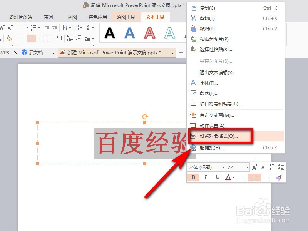Toggle Bold in the mini toolbar
Screen dimensions: 308x231
(x=193, y=177)
